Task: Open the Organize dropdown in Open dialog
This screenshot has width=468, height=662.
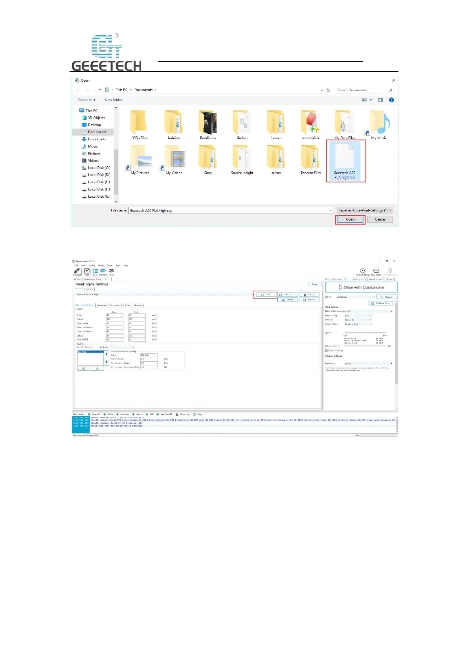Action: coord(86,100)
